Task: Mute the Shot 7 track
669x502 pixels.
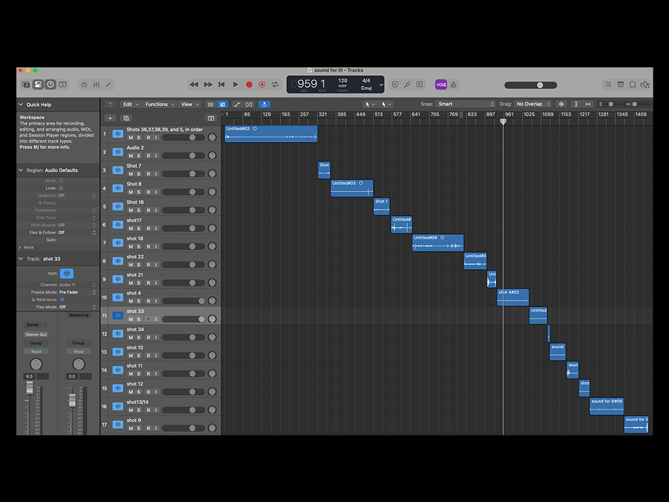Action: coord(131,174)
